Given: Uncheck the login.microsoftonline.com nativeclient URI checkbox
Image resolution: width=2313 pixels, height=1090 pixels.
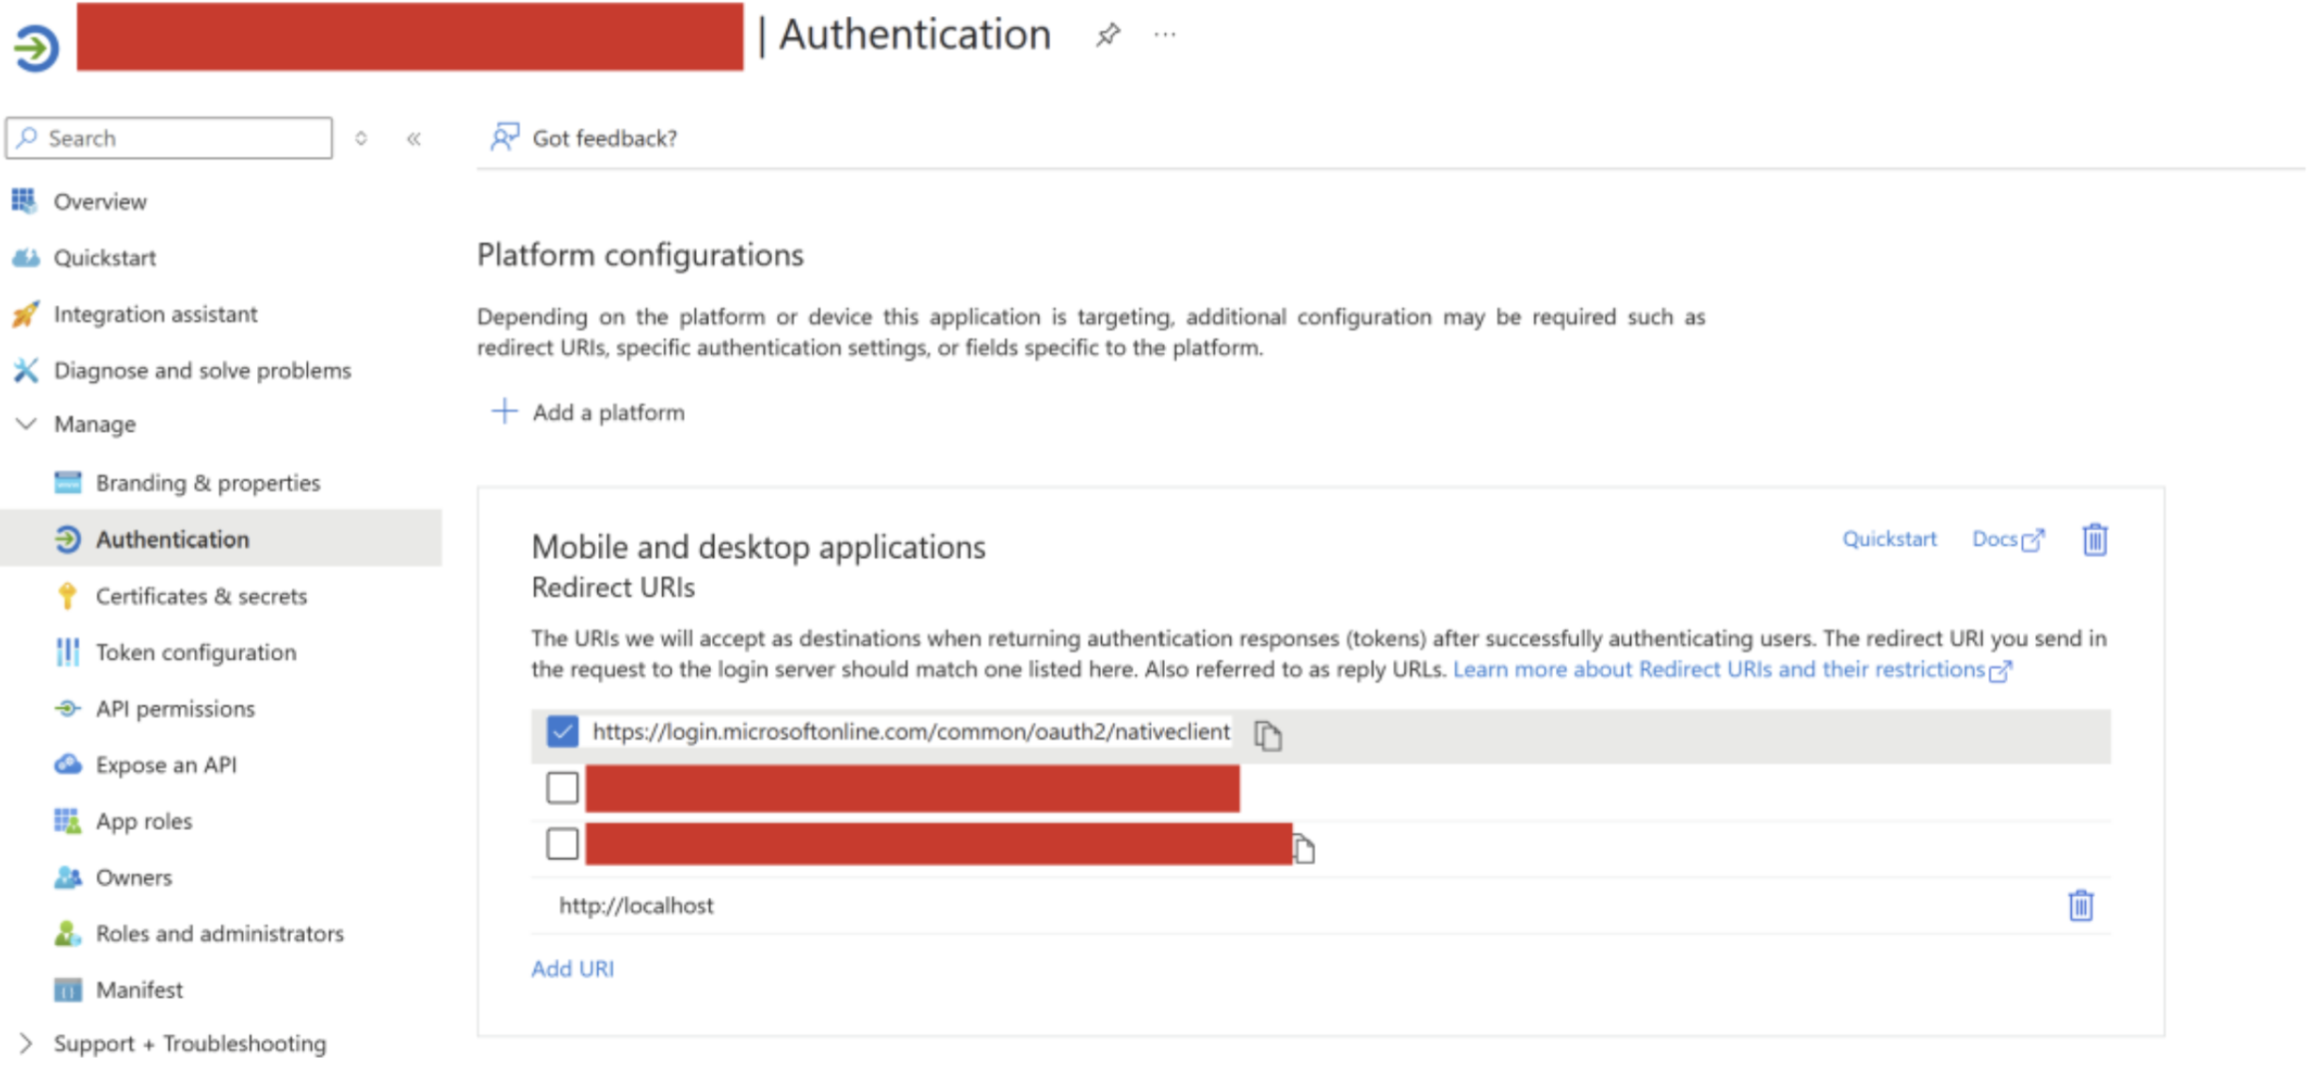Looking at the screenshot, I should click(x=562, y=731).
